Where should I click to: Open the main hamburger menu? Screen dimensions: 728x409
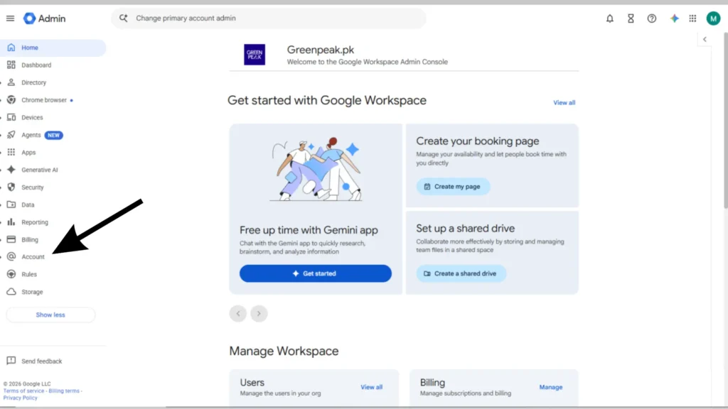[10, 18]
